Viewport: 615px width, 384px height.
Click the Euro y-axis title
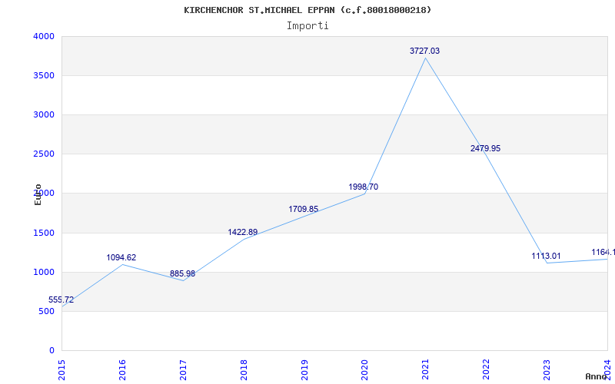[38, 194]
